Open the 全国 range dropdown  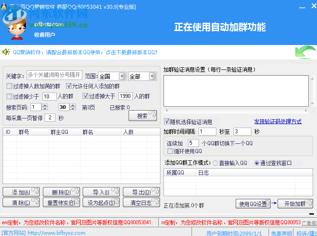coord(122,76)
